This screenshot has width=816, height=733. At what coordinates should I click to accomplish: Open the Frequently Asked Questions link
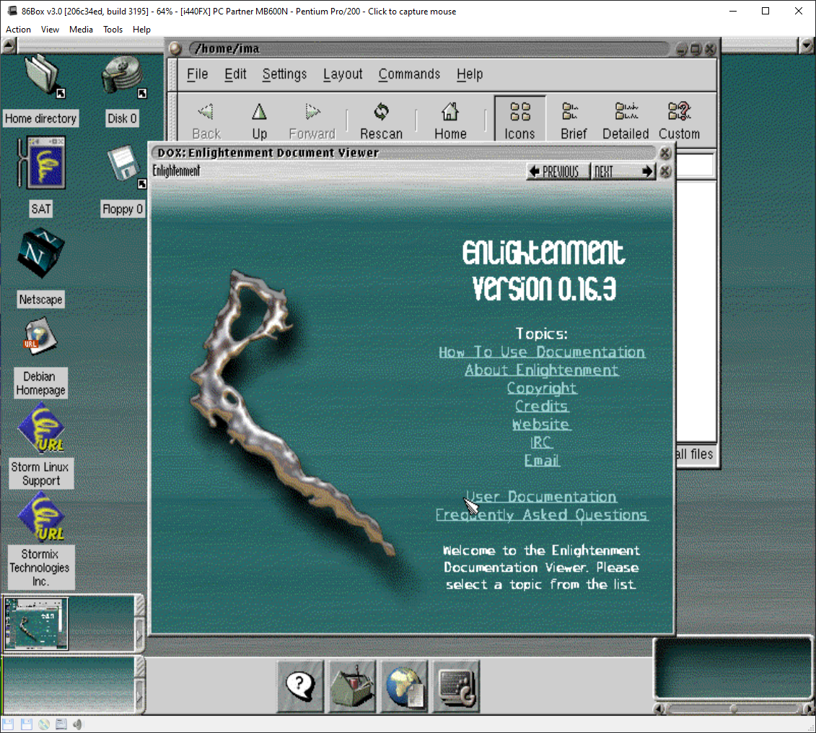pos(542,515)
